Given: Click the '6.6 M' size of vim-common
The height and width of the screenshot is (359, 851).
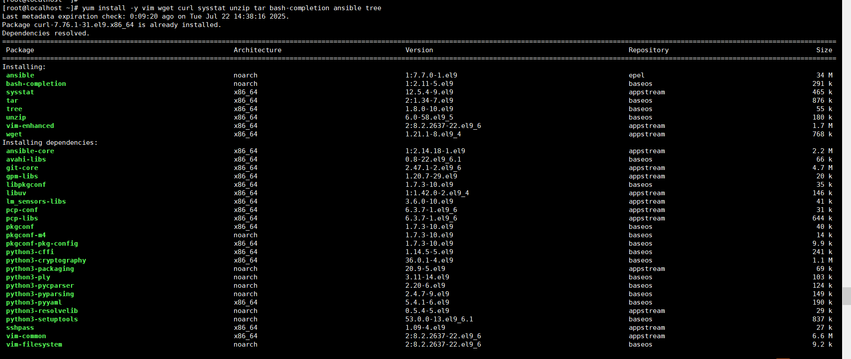Looking at the screenshot, I should click(823, 336).
